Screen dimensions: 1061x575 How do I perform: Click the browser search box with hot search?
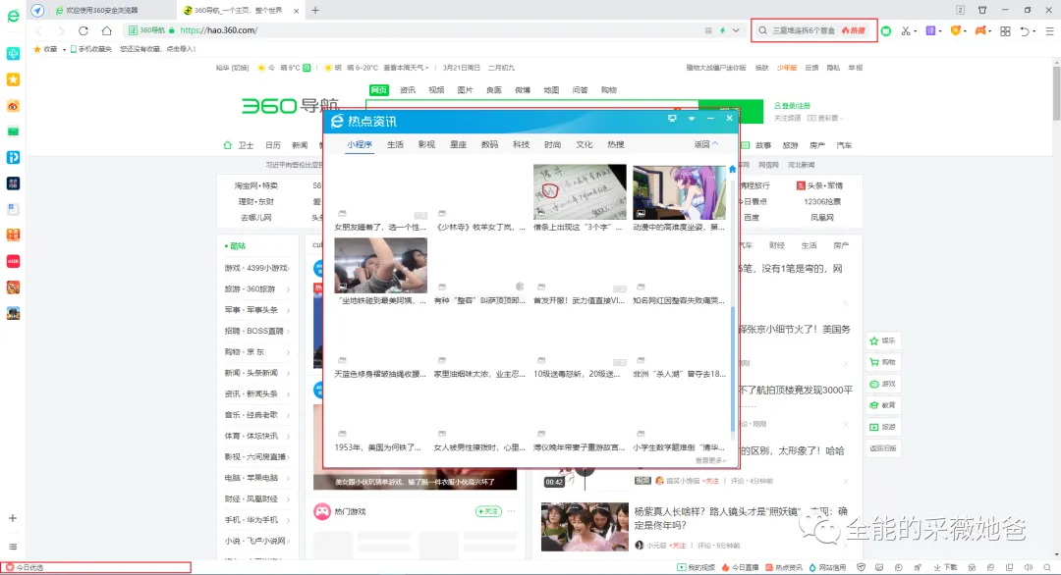[x=813, y=30]
